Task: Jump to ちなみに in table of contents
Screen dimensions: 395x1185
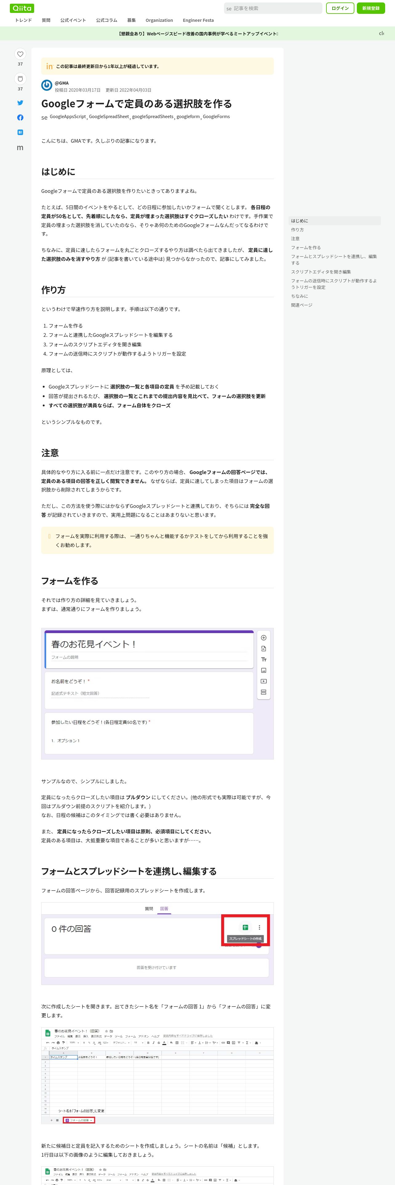Action: point(335,296)
